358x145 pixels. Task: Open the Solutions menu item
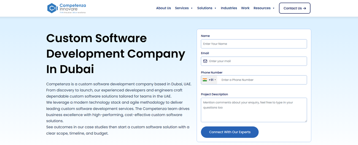coord(205,8)
